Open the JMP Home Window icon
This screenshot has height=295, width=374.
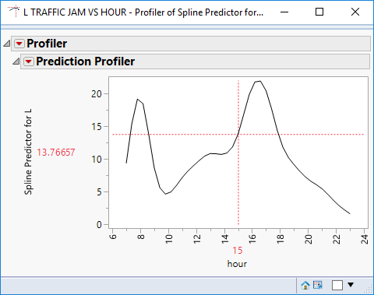tap(305, 285)
